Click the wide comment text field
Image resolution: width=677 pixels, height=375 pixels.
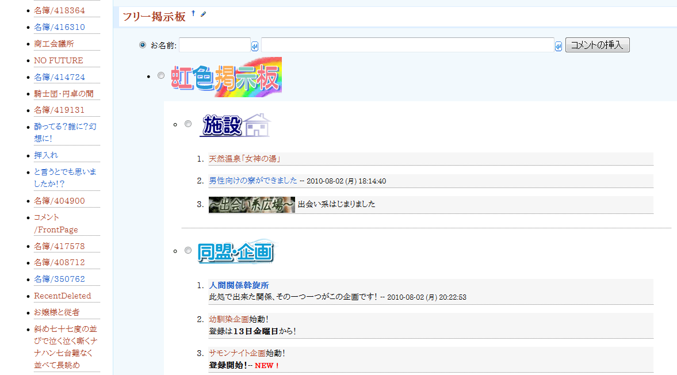pyautogui.click(x=407, y=45)
